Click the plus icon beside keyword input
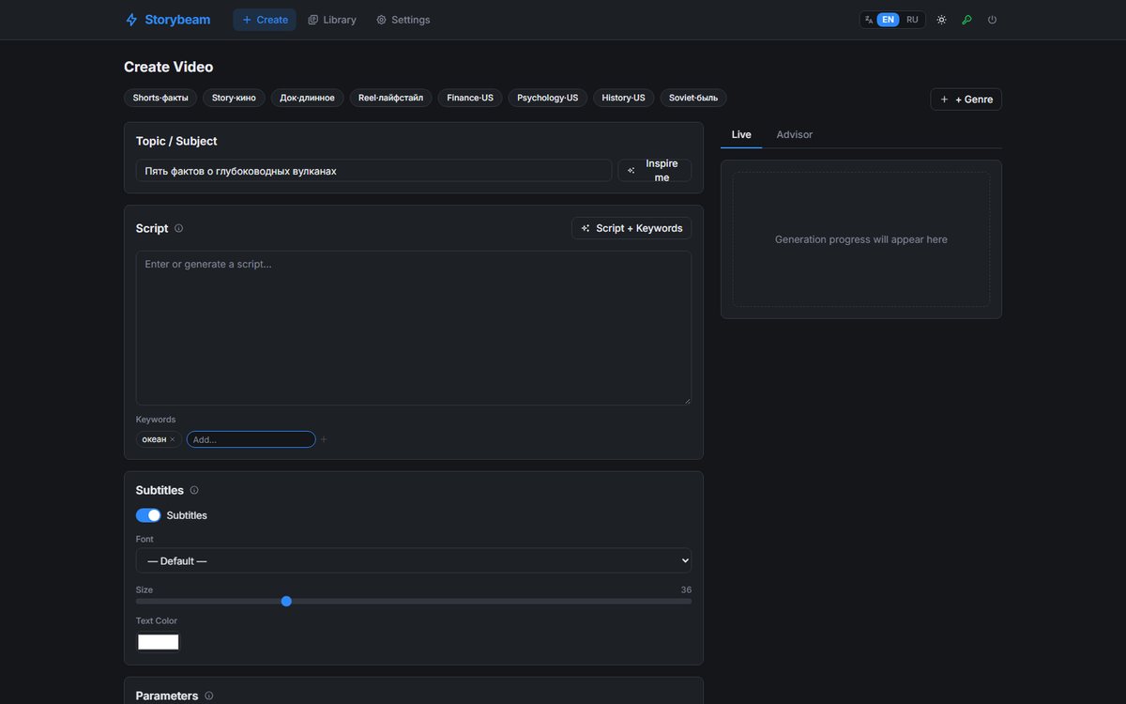1126x704 pixels. tap(324, 439)
